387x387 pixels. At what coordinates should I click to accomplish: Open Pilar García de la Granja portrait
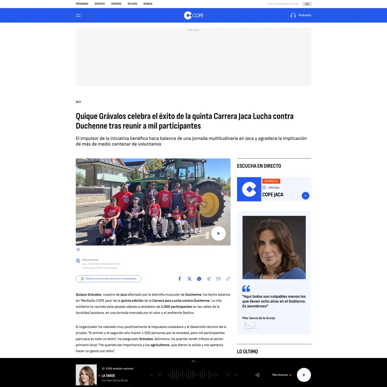pyautogui.click(x=274, y=247)
